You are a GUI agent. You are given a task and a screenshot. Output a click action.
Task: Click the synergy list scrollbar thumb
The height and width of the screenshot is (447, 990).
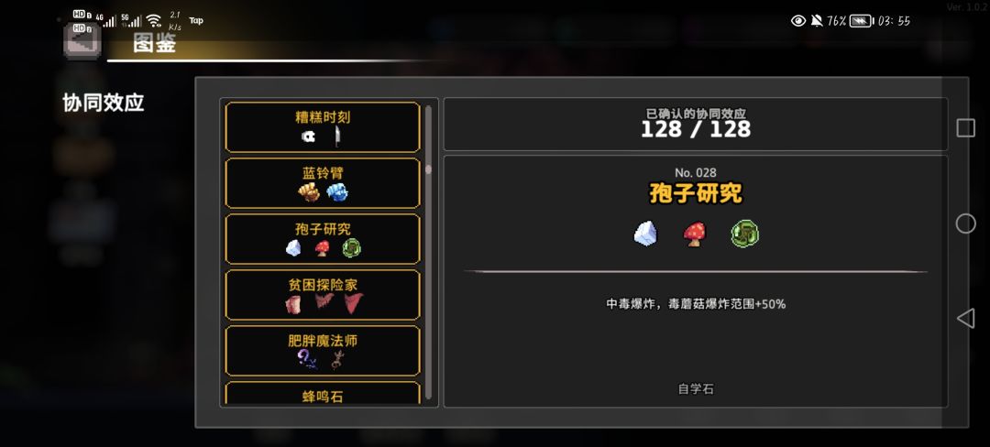point(429,169)
